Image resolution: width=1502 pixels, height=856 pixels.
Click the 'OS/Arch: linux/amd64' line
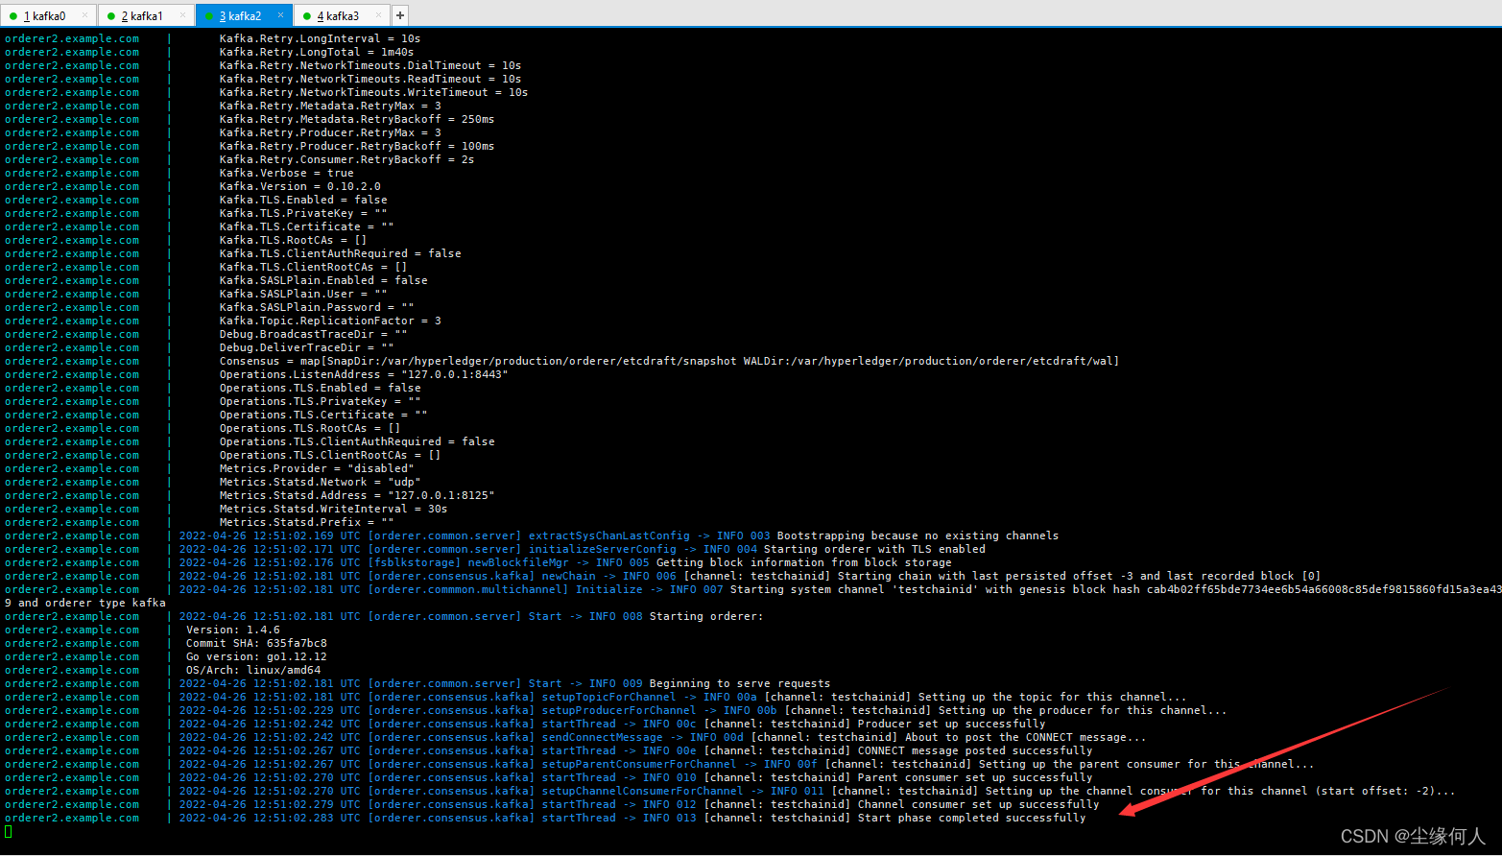coord(253,670)
